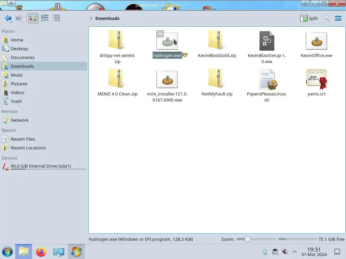Toggle the muted volume tray icon
Image resolution: width=346 pixels, height=259 pixels.
285,252
